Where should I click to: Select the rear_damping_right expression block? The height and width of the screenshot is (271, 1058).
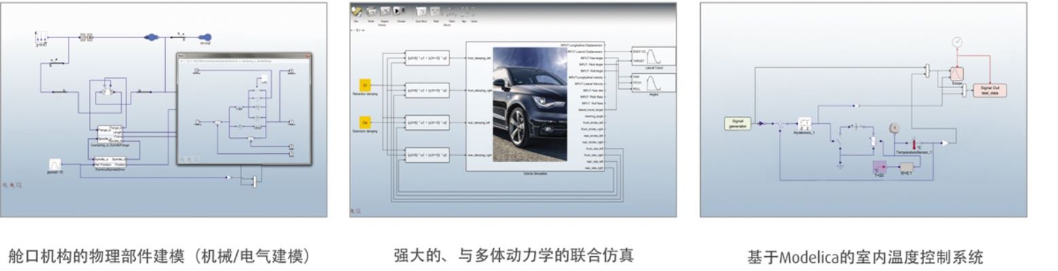click(426, 155)
